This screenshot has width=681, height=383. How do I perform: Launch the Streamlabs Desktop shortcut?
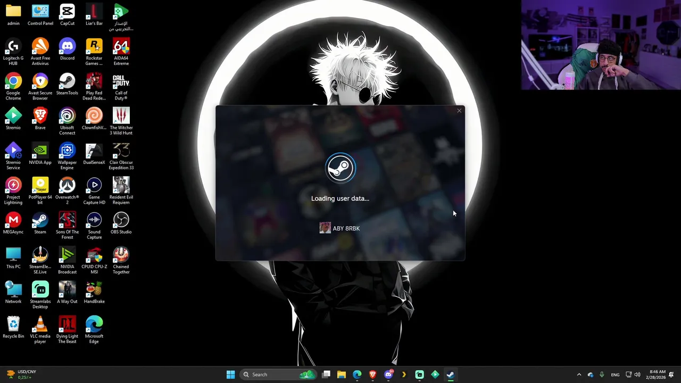[x=40, y=295]
